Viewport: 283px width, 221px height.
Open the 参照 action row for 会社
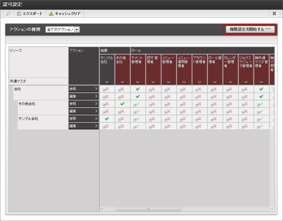coord(83,89)
